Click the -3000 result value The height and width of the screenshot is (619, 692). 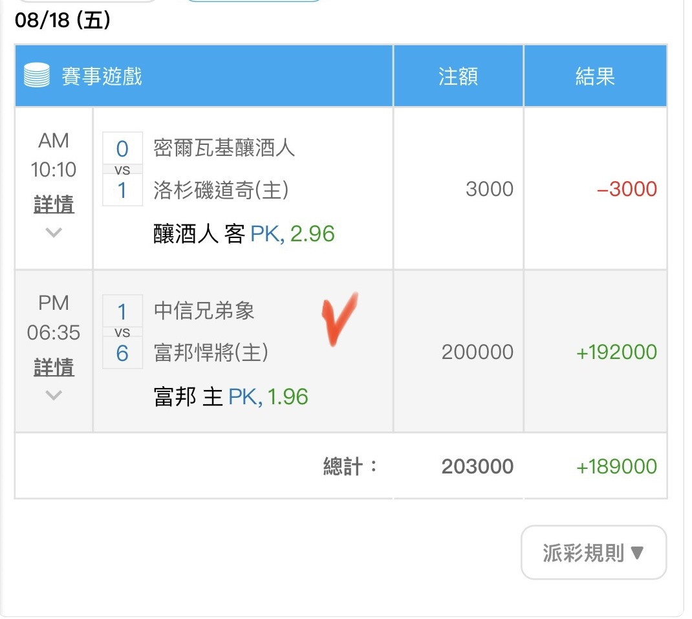click(627, 189)
